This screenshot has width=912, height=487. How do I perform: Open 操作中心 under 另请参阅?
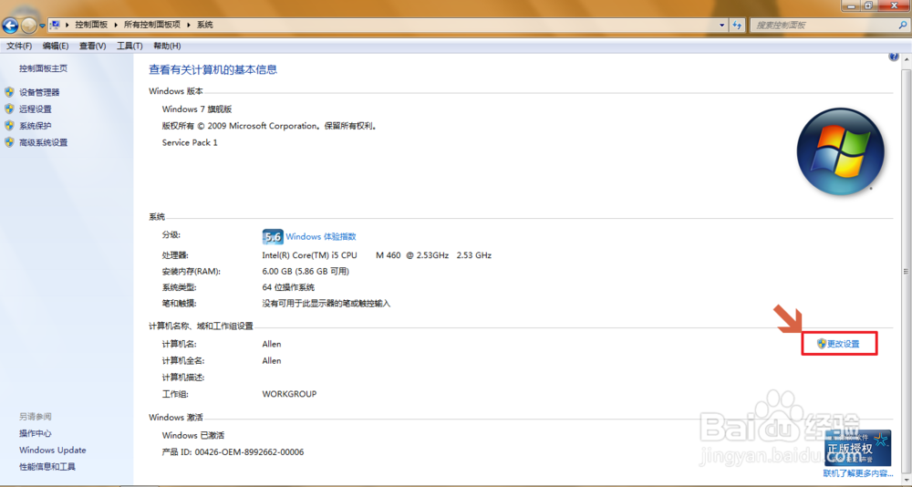tap(35, 433)
